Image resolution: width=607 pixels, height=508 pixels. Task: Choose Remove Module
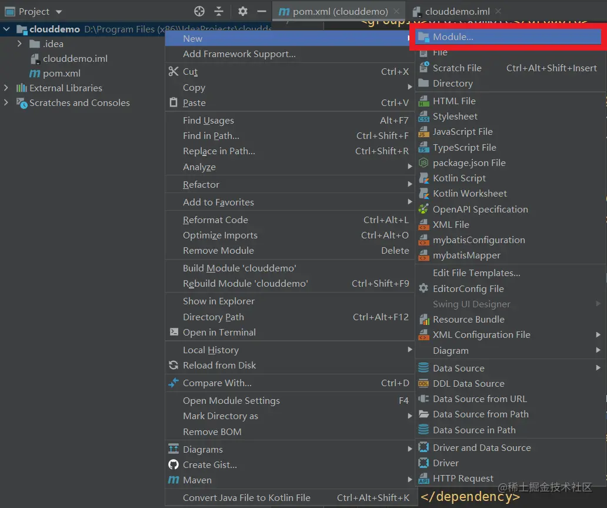tap(288, 251)
